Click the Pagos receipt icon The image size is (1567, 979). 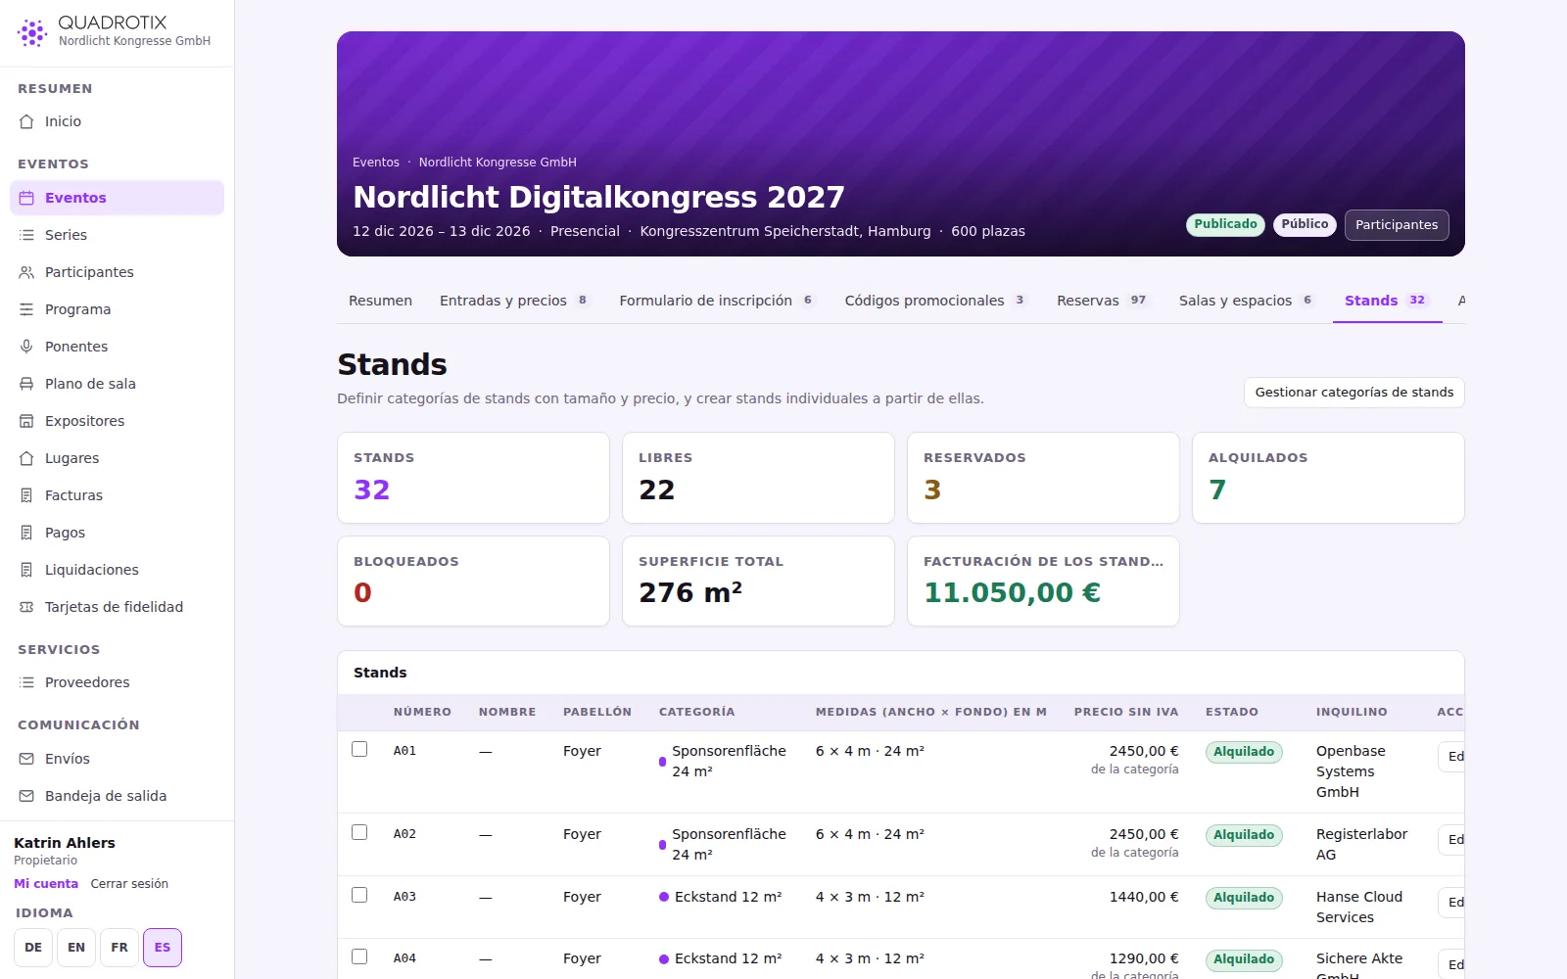tap(26, 533)
